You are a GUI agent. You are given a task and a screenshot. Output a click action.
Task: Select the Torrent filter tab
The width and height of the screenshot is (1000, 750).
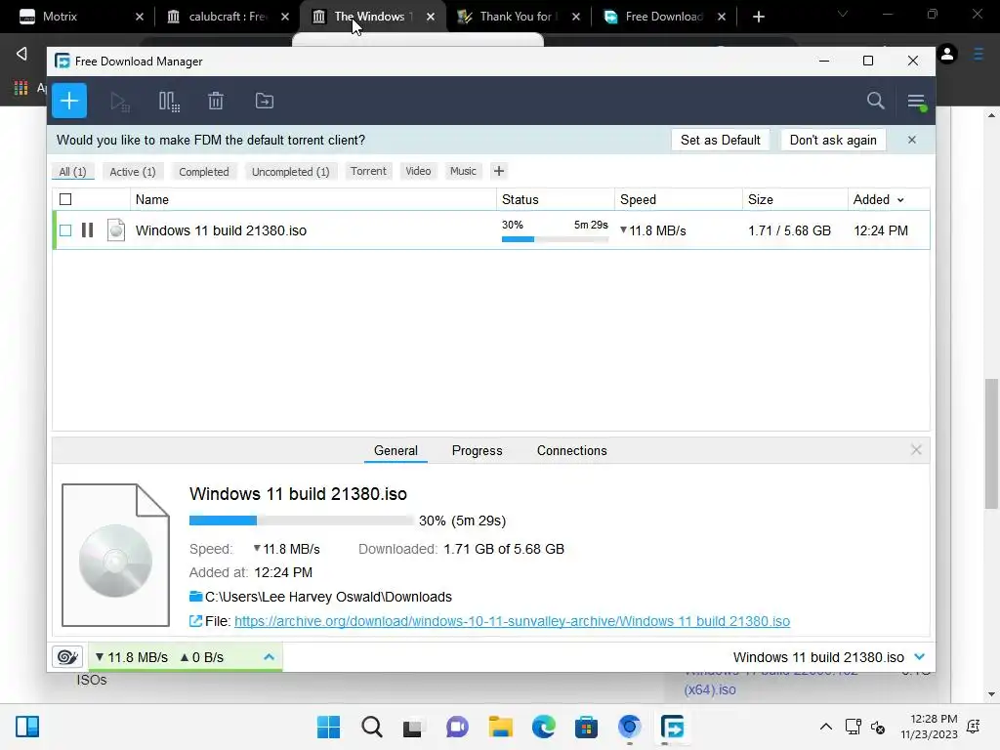point(368,171)
